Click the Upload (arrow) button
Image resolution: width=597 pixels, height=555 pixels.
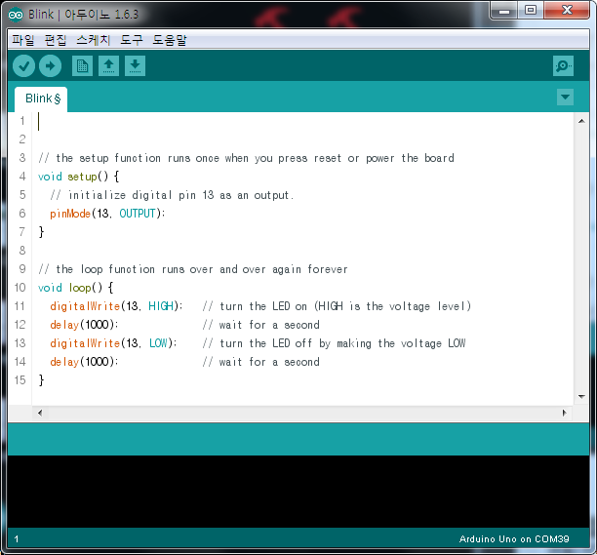51,66
